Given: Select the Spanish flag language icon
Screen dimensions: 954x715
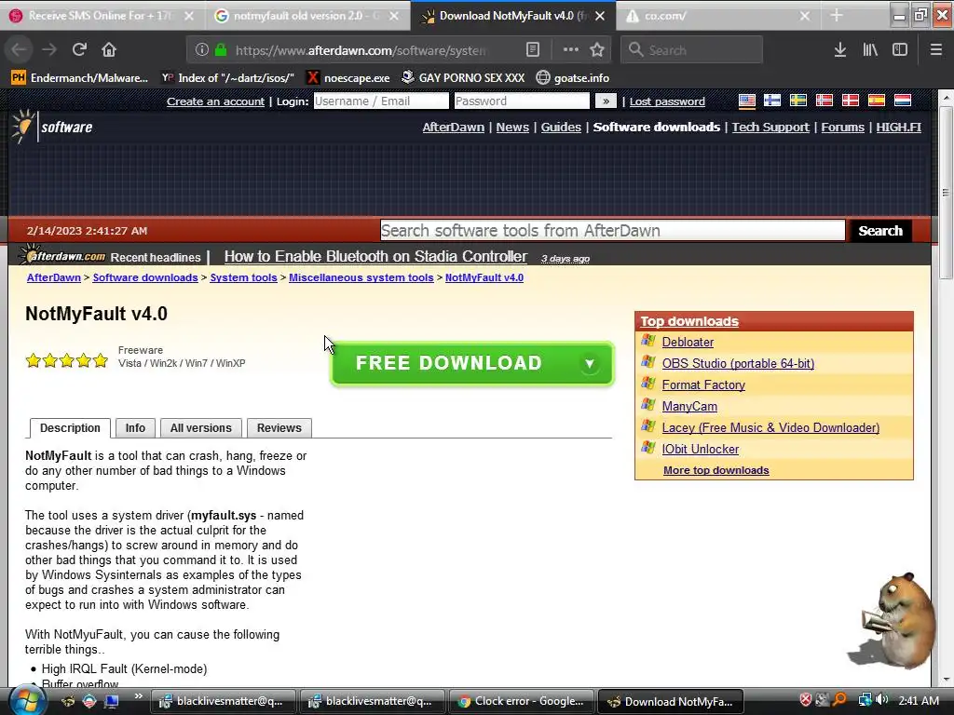Looking at the screenshot, I should [877, 101].
